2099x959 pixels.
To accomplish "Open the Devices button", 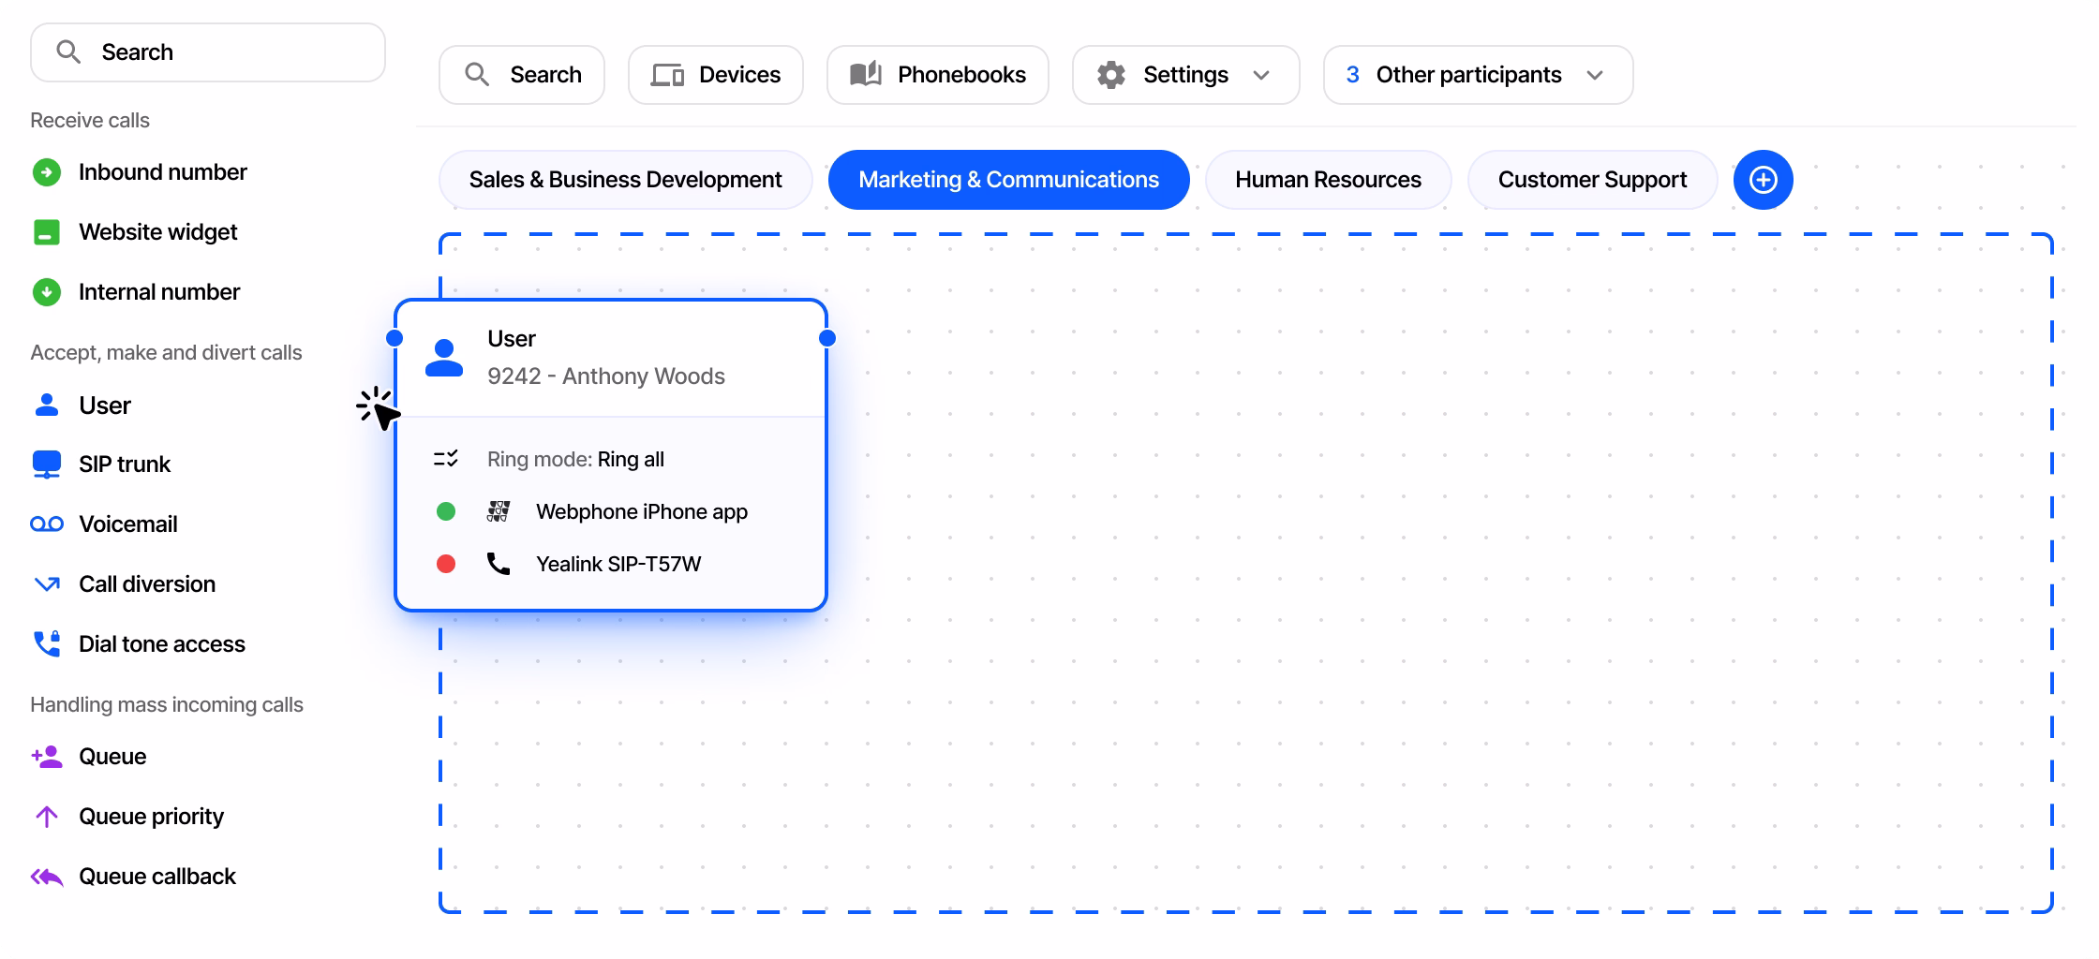I will [716, 75].
